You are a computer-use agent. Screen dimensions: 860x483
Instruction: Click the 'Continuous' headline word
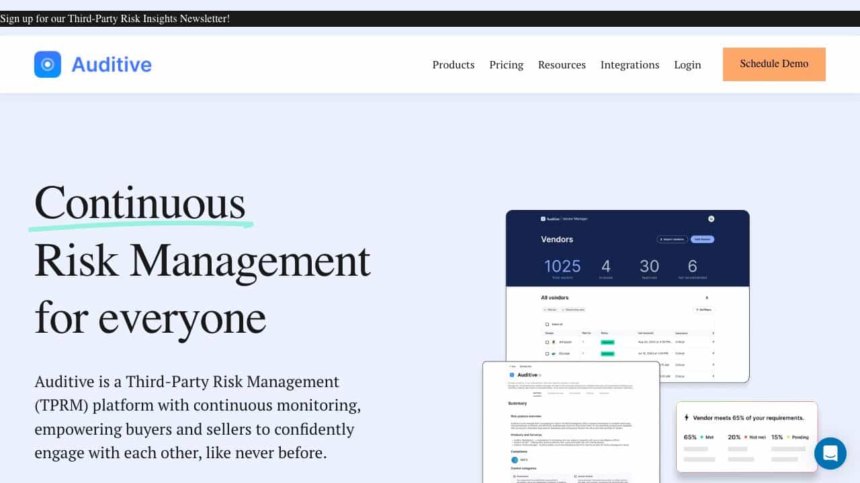[140, 203]
